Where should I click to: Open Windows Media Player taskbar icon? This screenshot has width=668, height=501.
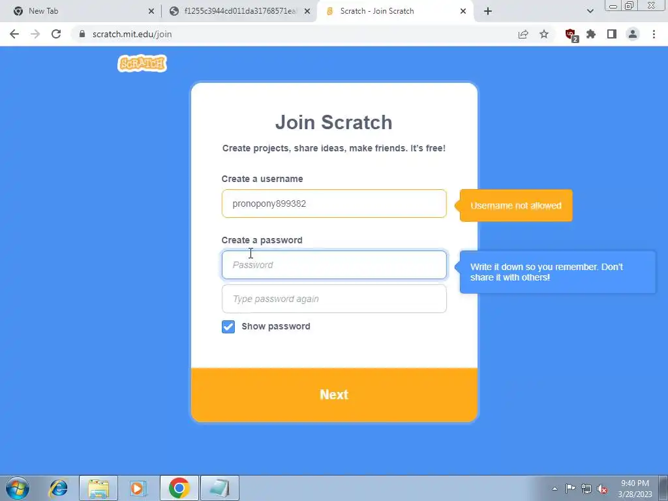138,488
